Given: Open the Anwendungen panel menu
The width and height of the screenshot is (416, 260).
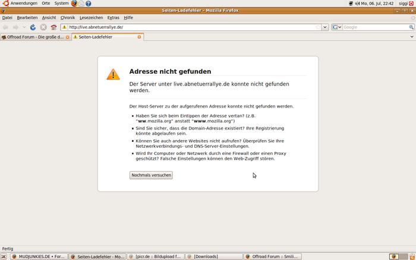Looking at the screenshot, I should point(24,3).
